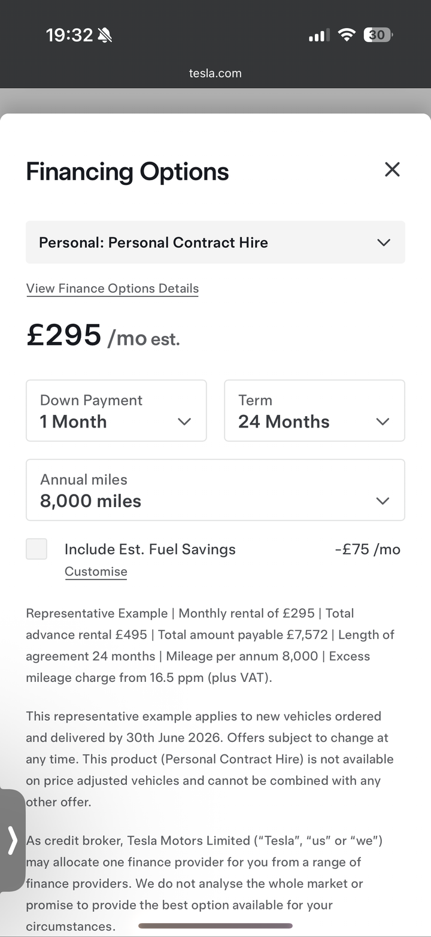Screen dimensions: 431x937
Task: Tap the silent mode bell icon
Action: [105, 35]
